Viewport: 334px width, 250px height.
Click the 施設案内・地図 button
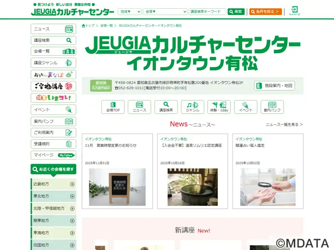(x=275, y=86)
